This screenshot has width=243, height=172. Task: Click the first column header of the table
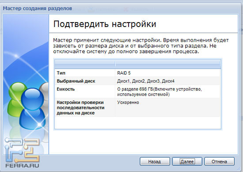85,64
